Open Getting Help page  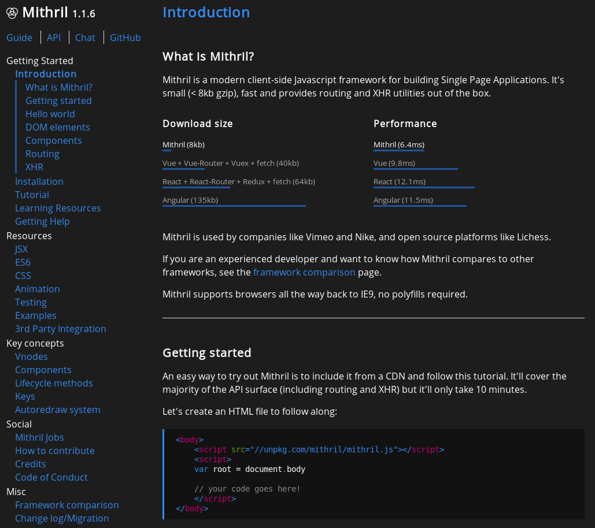42,221
